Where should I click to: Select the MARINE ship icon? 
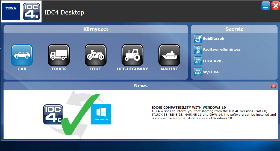click(x=169, y=55)
